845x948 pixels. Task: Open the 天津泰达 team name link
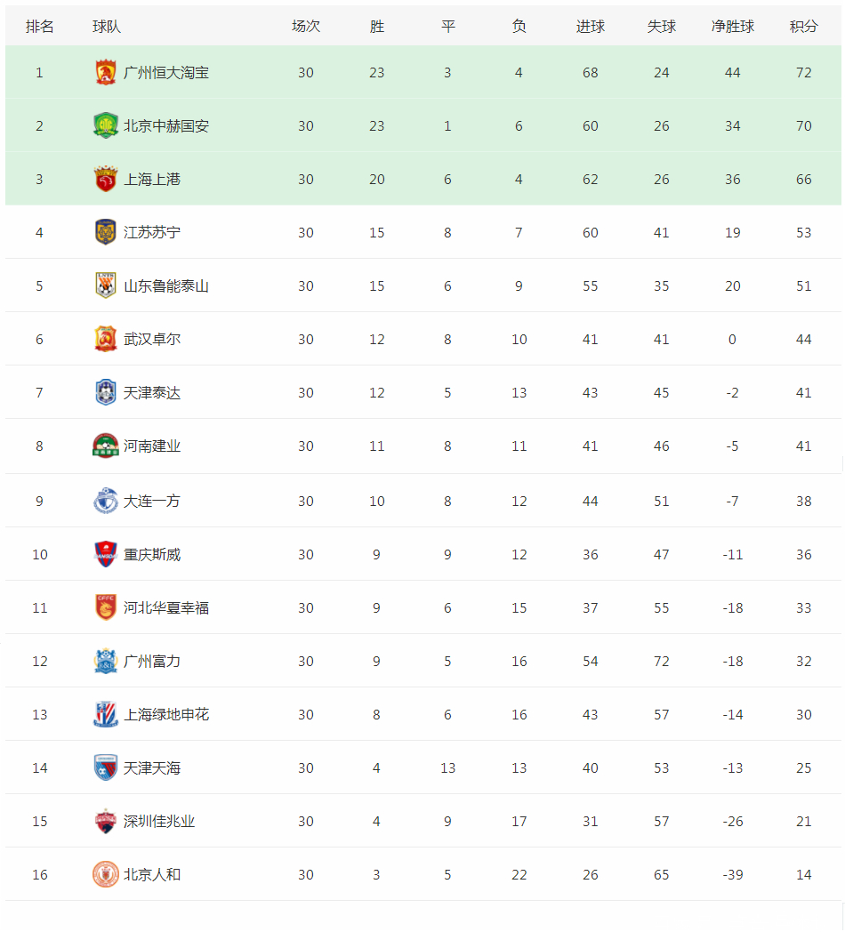[152, 392]
